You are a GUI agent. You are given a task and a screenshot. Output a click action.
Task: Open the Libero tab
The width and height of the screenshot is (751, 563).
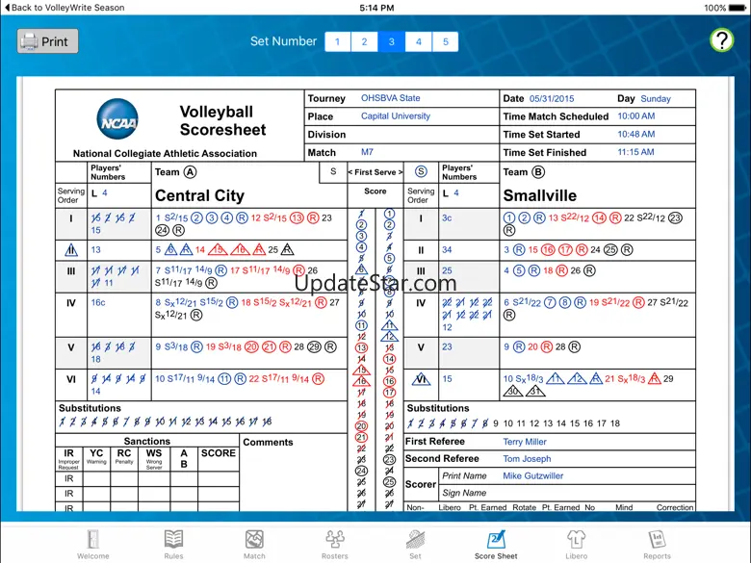(576, 545)
